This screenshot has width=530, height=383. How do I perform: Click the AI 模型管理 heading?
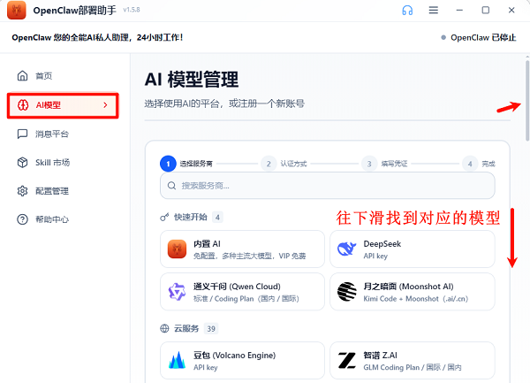point(192,80)
